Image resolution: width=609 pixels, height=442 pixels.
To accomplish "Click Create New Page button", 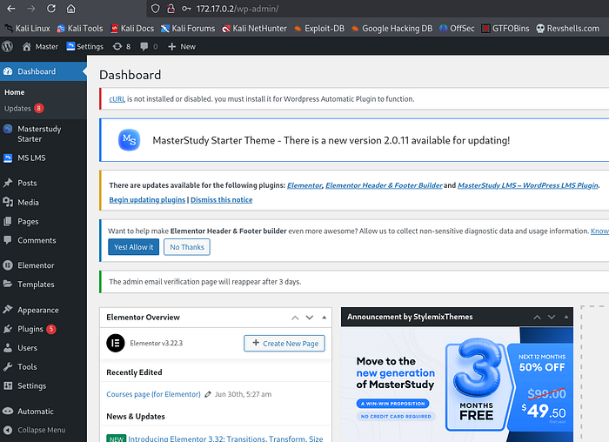I will point(284,344).
